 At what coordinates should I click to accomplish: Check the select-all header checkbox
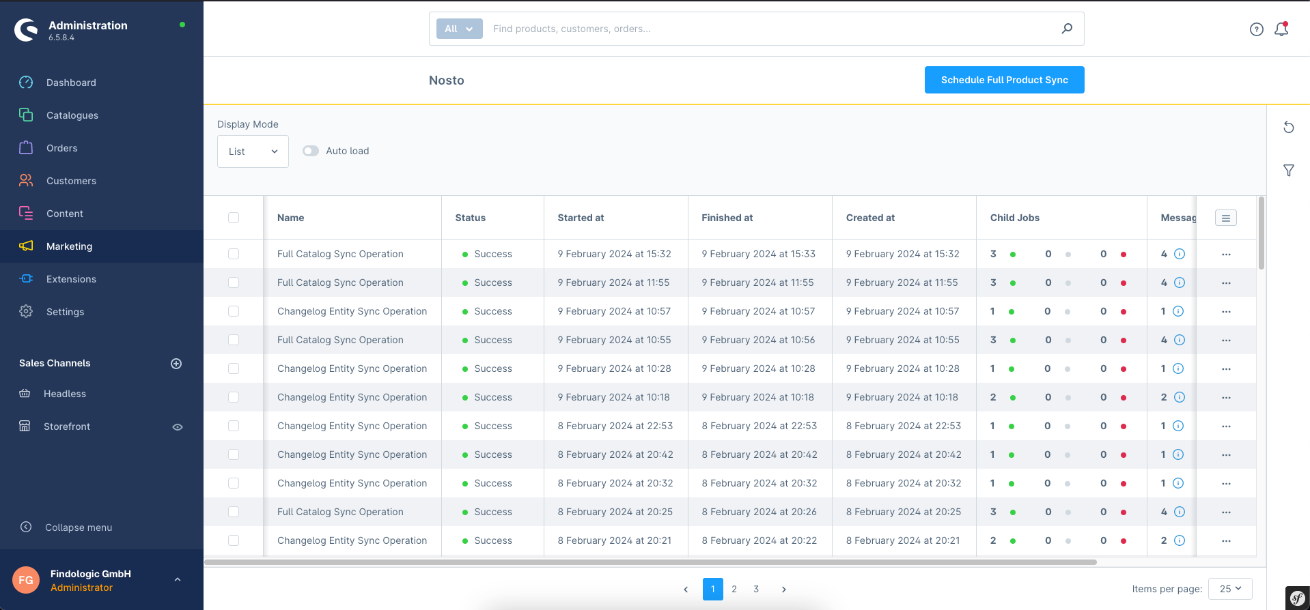point(234,218)
